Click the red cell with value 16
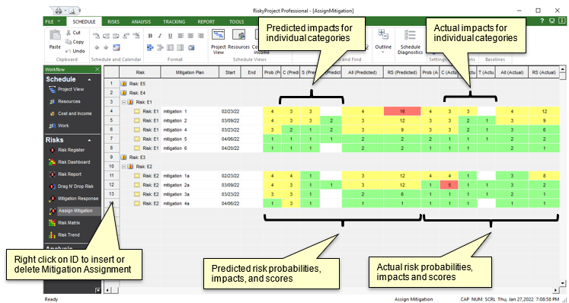Image resolution: width=569 pixels, height=303 pixels. 402,111
